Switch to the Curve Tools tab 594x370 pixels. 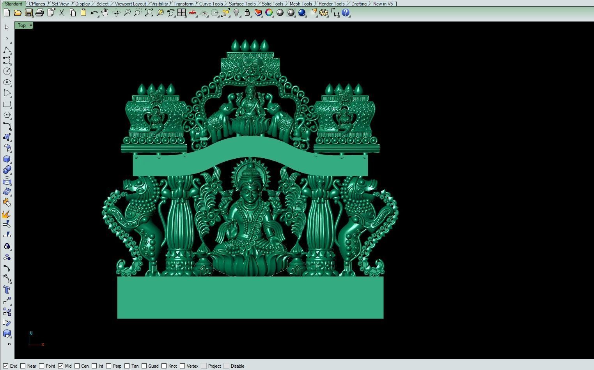point(211,4)
